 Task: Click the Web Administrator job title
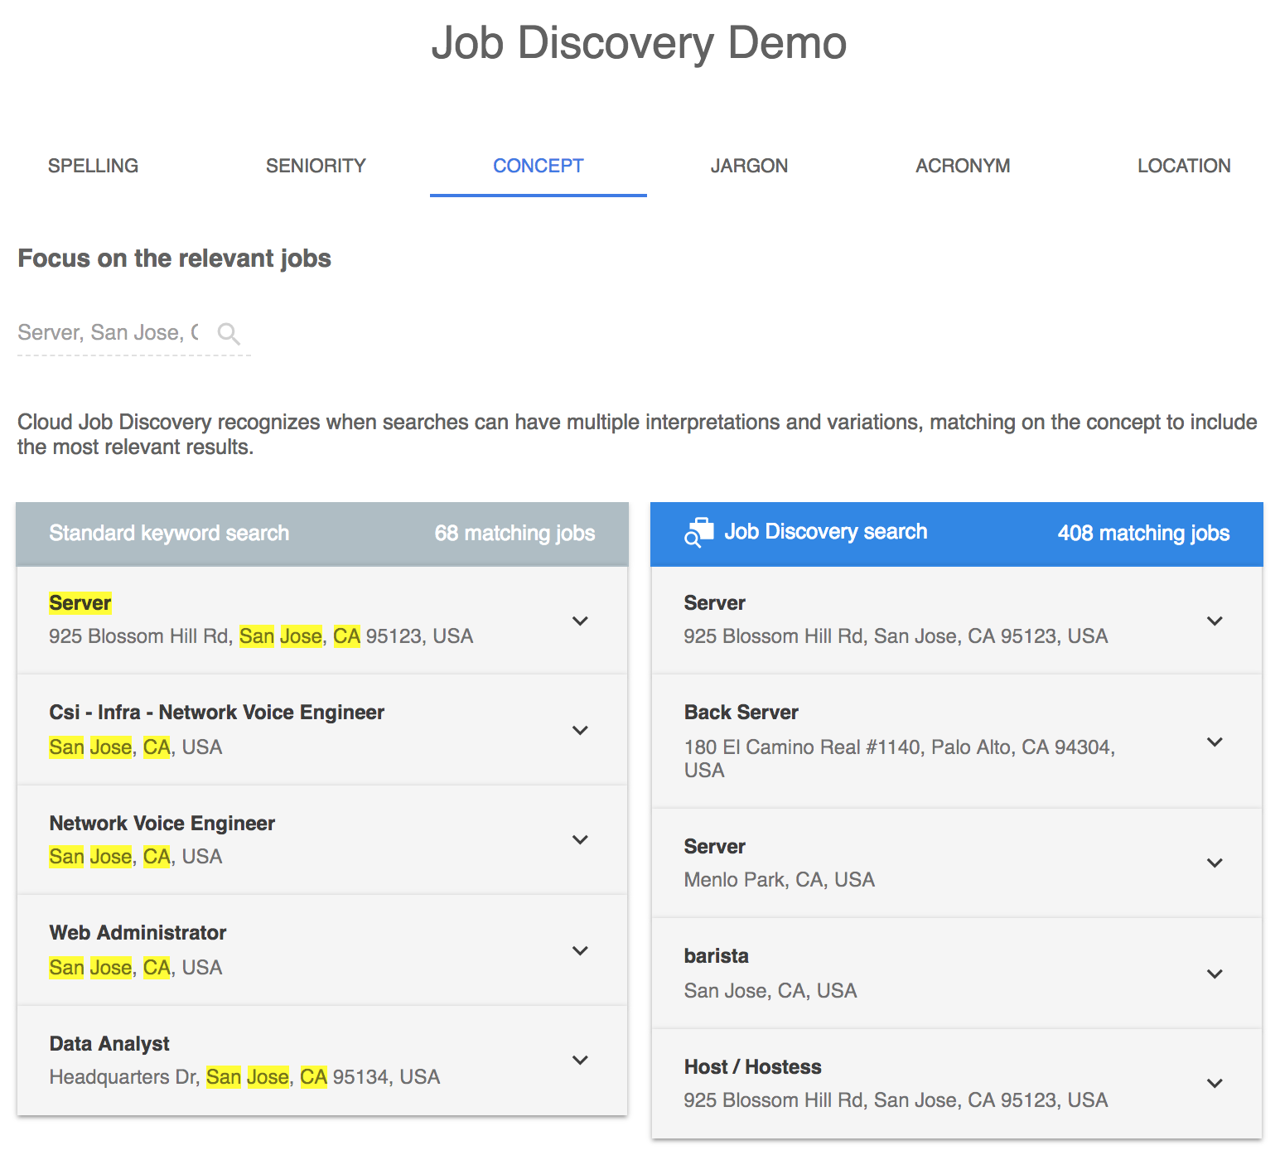(138, 933)
